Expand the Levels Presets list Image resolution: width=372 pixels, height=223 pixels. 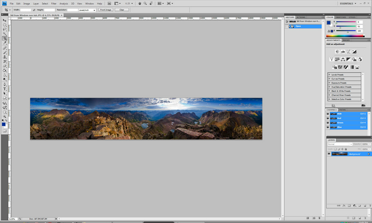(330, 75)
